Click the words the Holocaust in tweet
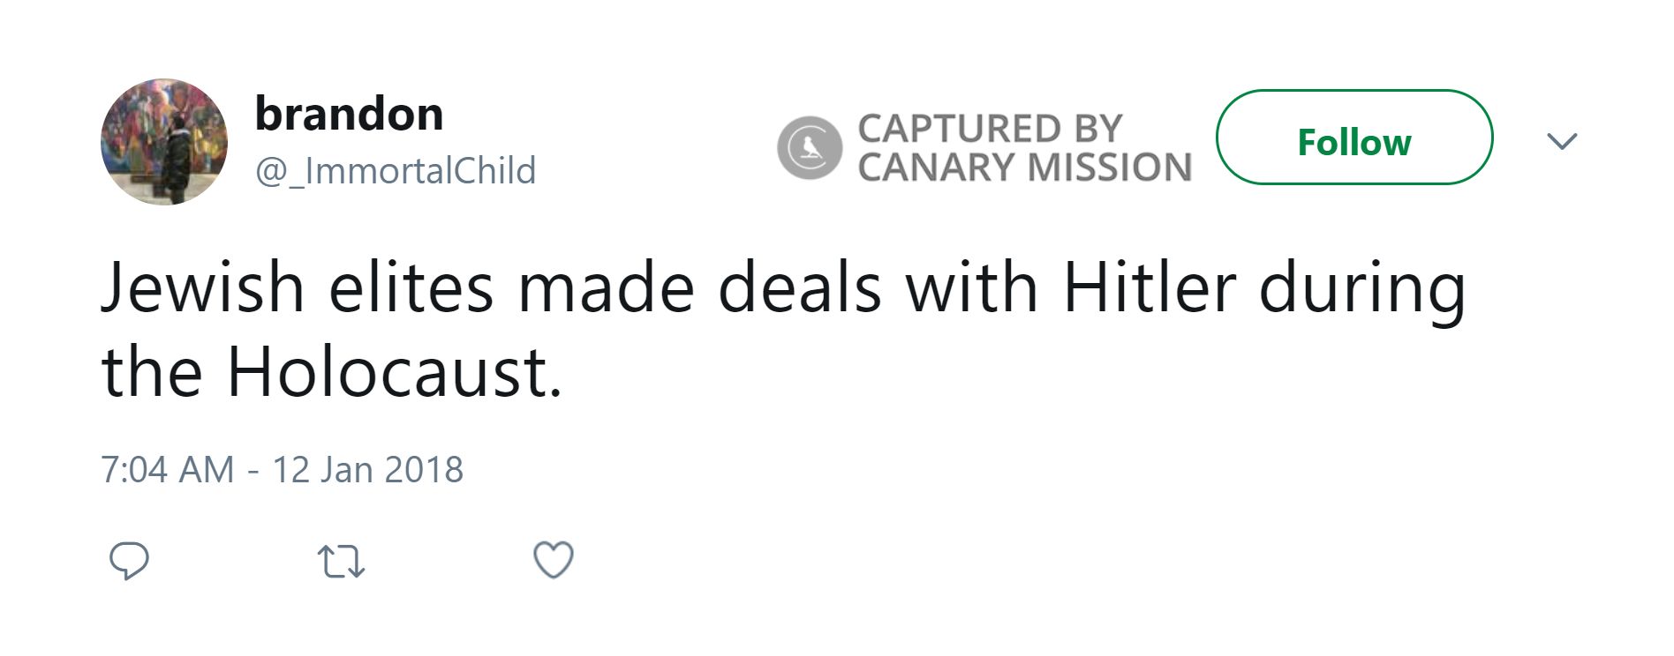Image resolution: width=1674 pixels, height=656 pixels. tap(331, 372)
